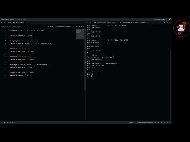Click the code line 'average = sum_of_numbers / len(numbers)'

[x=29, y=64]
